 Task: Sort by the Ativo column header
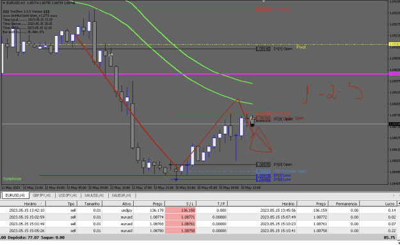(118, 203)
